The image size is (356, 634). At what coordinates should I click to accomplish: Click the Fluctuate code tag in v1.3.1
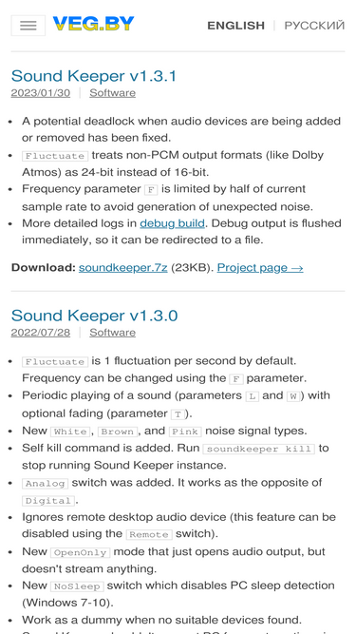55,156
